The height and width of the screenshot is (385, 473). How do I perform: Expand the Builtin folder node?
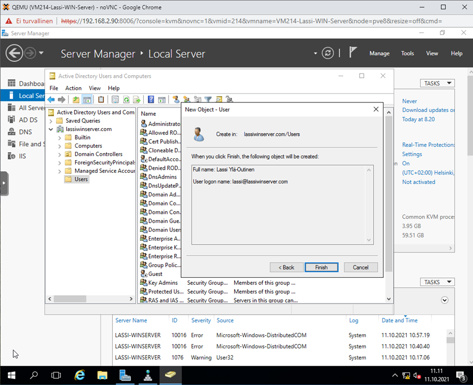(59, 138)
